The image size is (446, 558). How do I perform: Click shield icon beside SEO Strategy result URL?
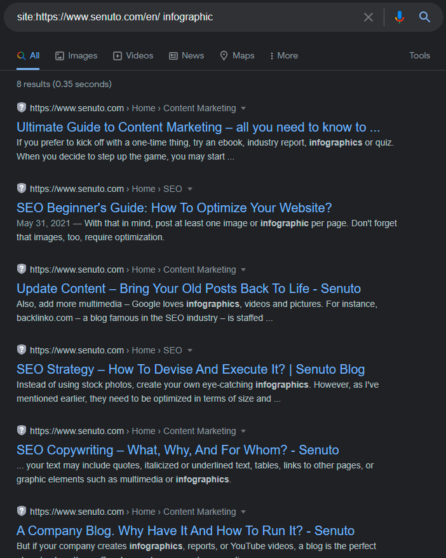22,350
